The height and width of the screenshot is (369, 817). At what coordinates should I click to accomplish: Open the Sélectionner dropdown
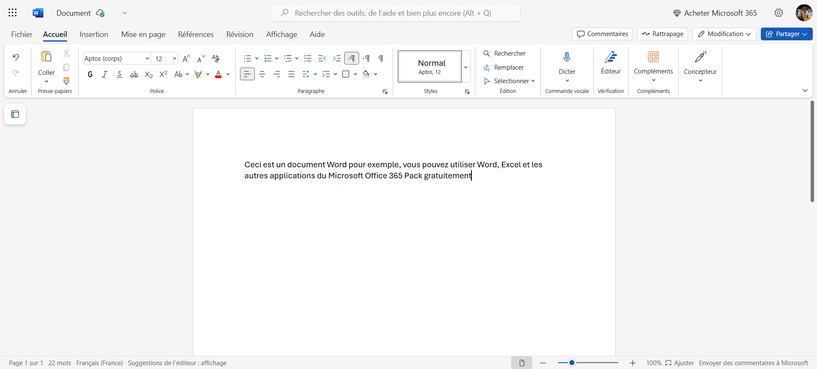(509, 81)
